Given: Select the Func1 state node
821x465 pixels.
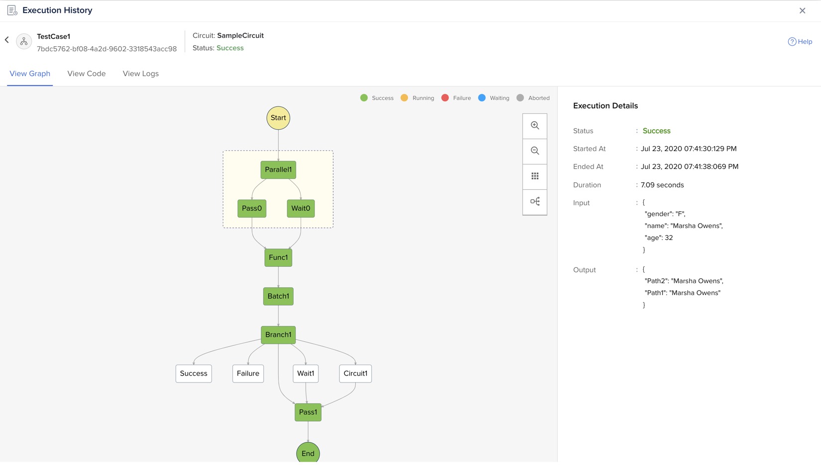Looking at the screenshot, I should point(278,258).
